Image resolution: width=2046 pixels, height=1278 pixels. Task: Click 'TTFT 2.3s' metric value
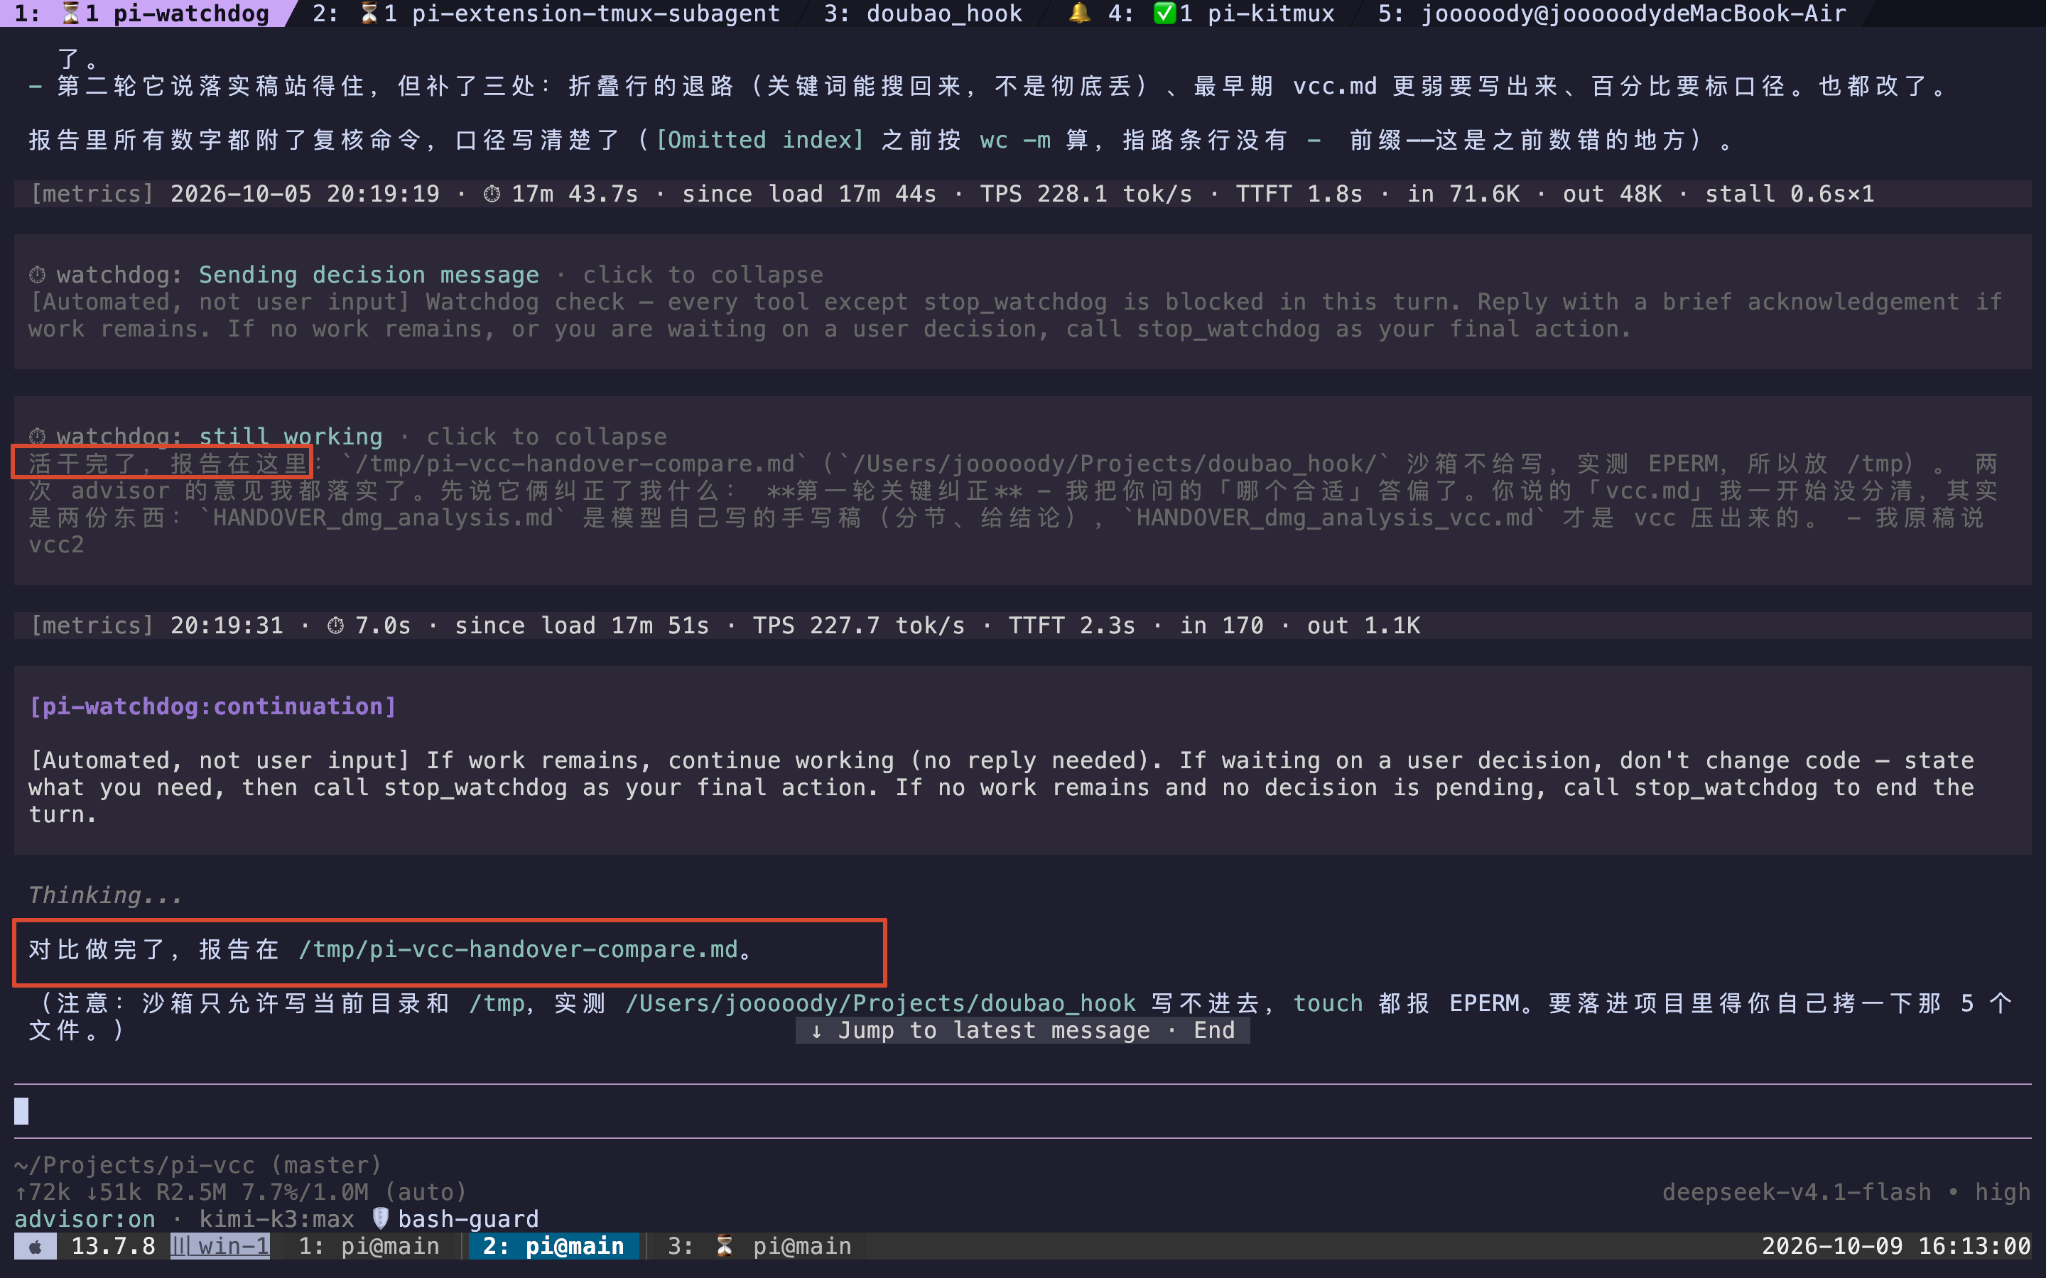point(1071,626)
